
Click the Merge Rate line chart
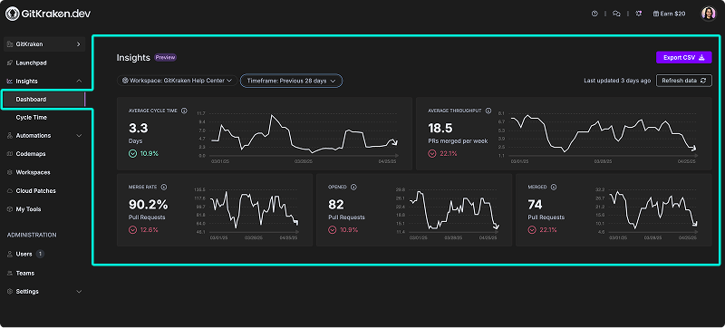pos(247,213)
